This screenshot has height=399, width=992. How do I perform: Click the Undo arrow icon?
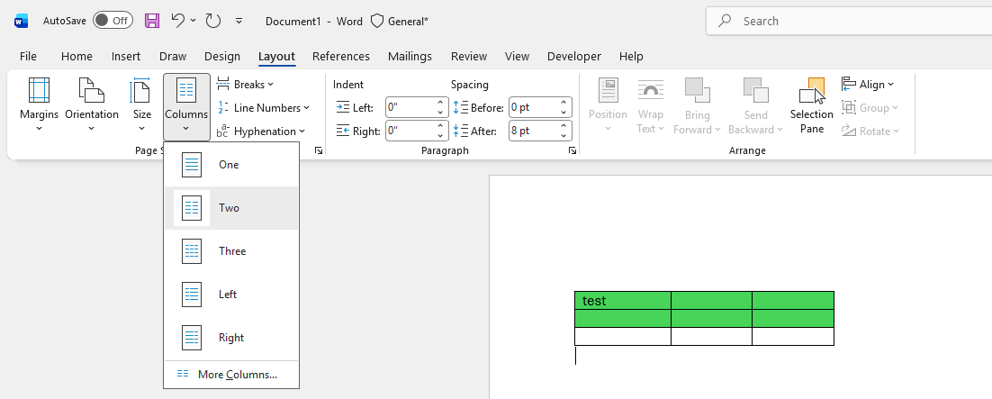click(177, 21)
